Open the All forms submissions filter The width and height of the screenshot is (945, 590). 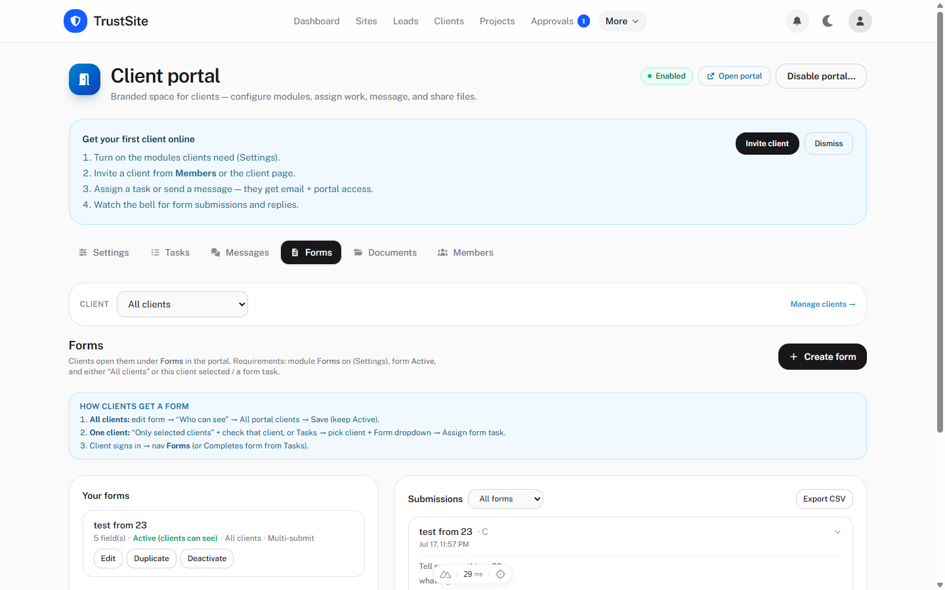(x=505, y=499)
